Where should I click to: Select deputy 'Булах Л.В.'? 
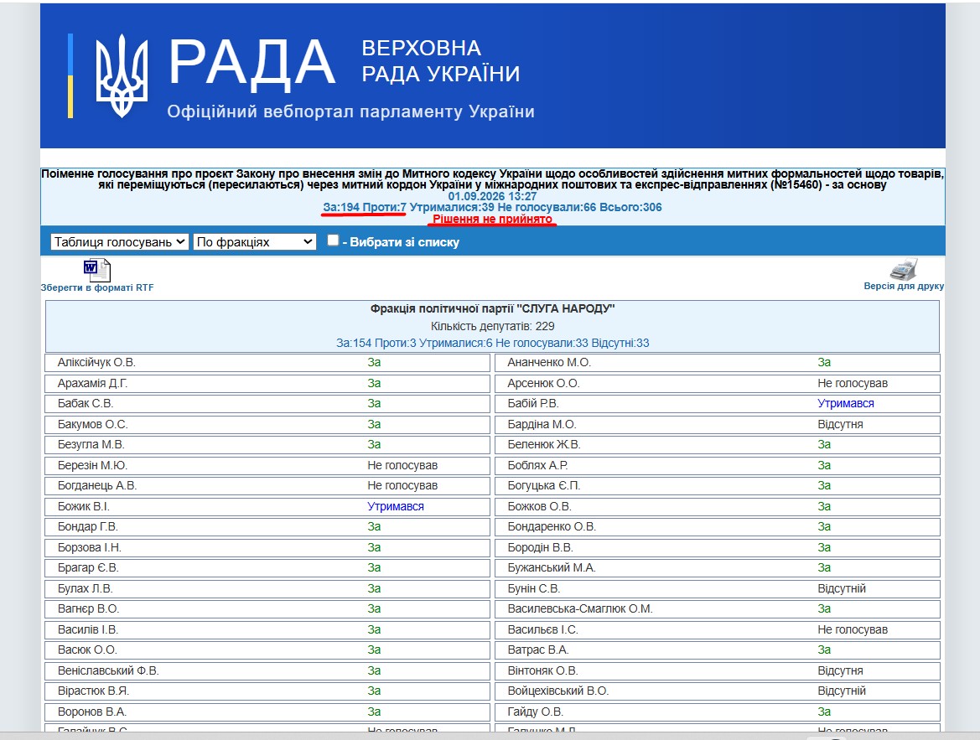85,588
